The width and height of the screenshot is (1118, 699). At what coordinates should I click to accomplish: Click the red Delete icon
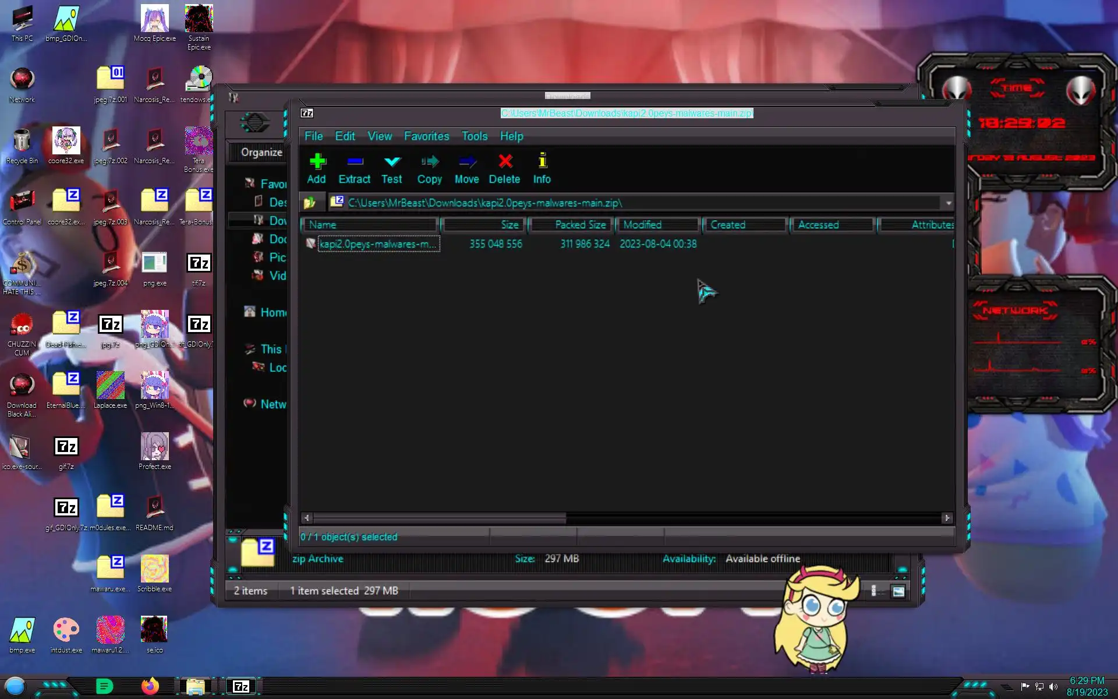pyautogui.click(x=505, y=162)
